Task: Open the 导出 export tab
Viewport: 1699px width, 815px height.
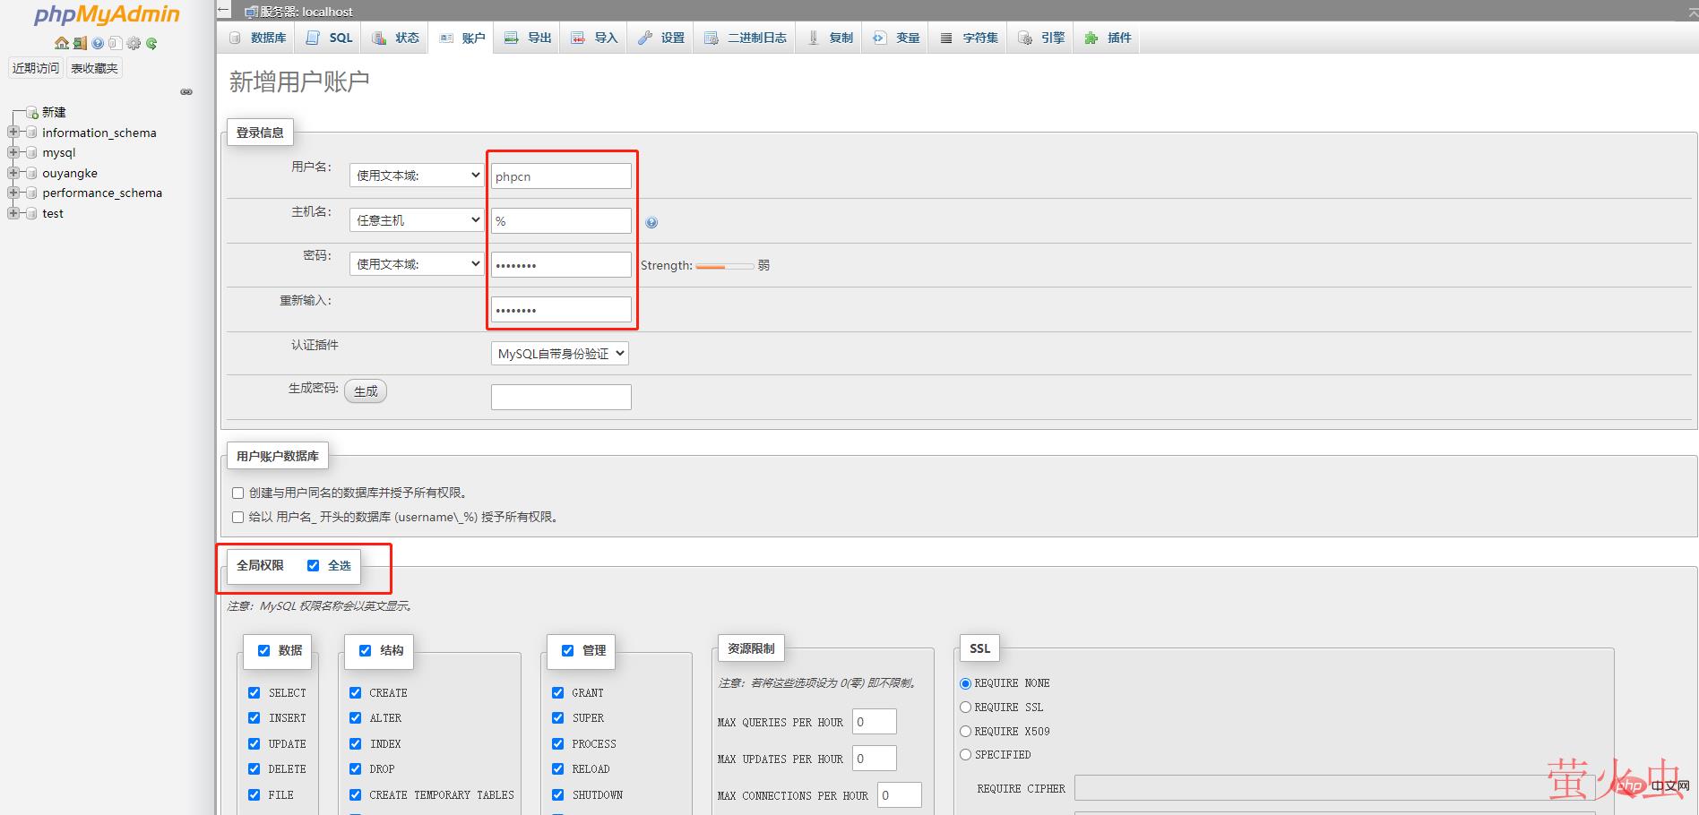Action: click(x=528, y=38)
